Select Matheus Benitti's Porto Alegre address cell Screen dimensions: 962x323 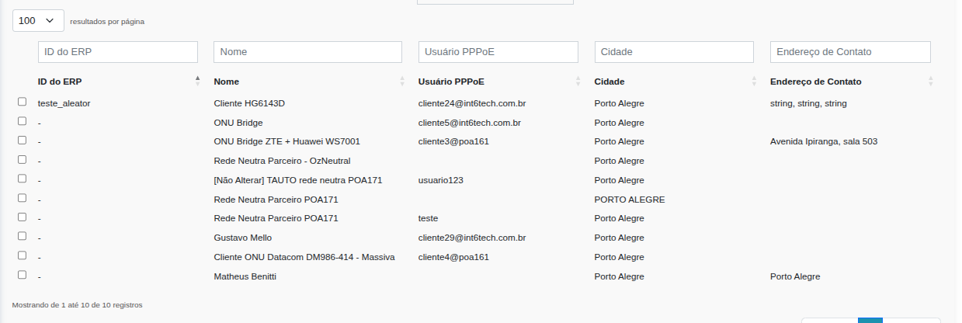point(795,276)
